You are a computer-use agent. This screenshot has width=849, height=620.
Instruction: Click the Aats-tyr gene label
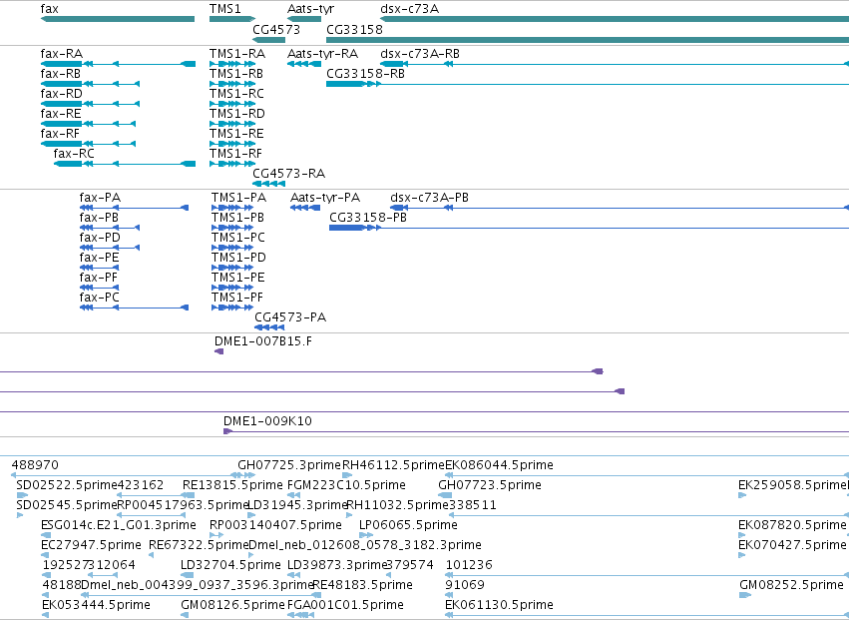point(311,9)
